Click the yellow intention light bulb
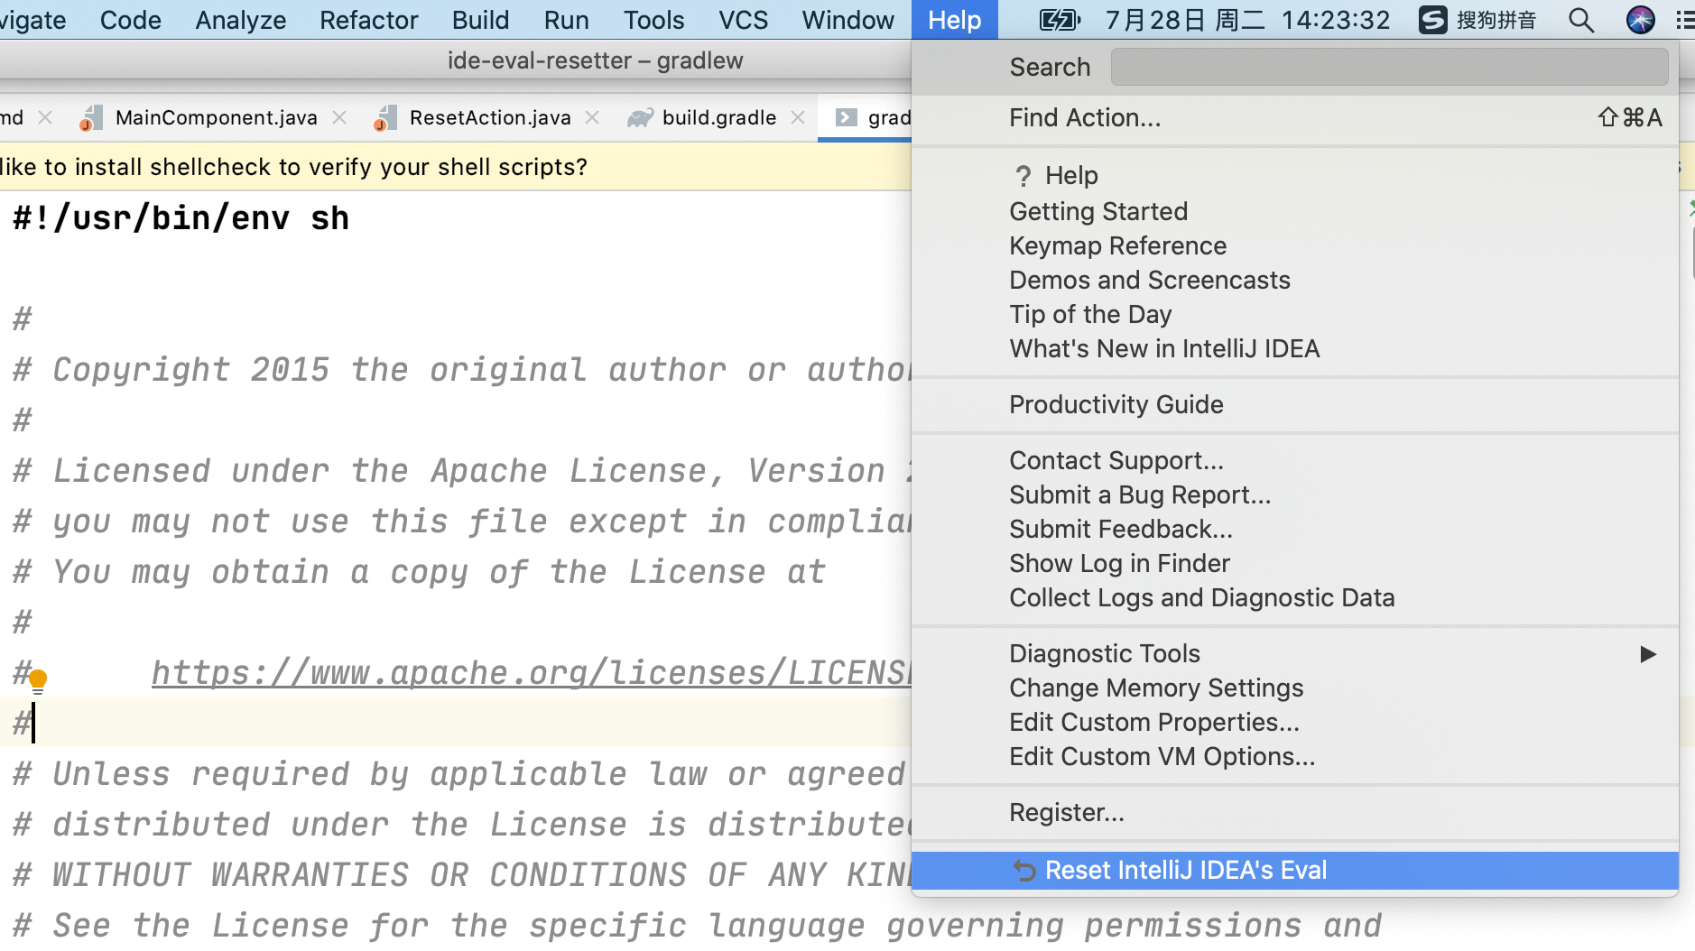The image size is (1695, 951). (x=38, y=680)
